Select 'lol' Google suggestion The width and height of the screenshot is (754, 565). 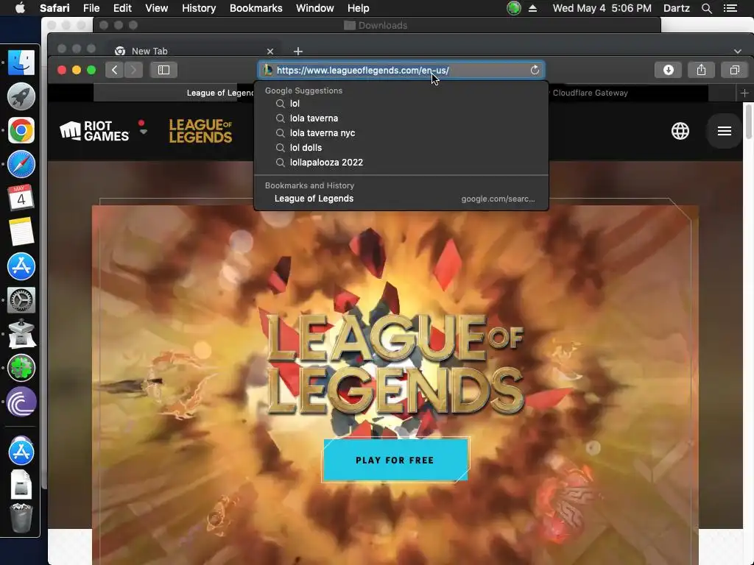(401, 103)
